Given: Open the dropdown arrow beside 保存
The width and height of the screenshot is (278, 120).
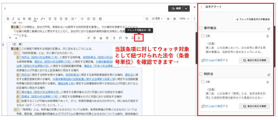Looking at the screenshot, I should [186, 9].
